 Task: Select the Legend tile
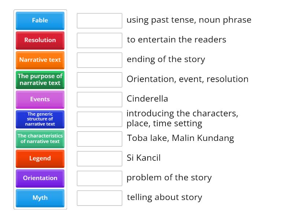point(40,158)
